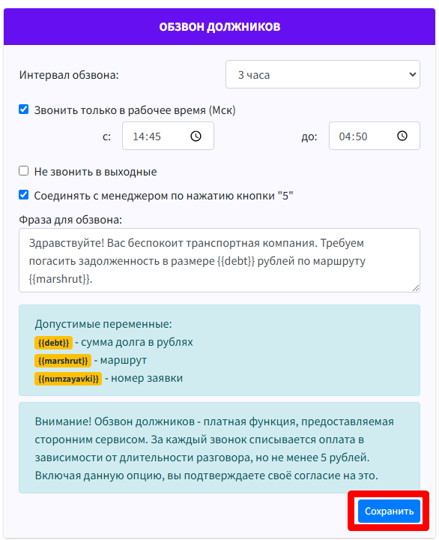Click the 'Не звонить в выходные' label text

click(x=95, y=172)
